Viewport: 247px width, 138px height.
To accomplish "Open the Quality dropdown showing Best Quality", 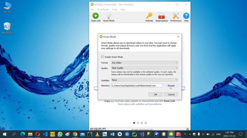I will click(x=145, y=68).
